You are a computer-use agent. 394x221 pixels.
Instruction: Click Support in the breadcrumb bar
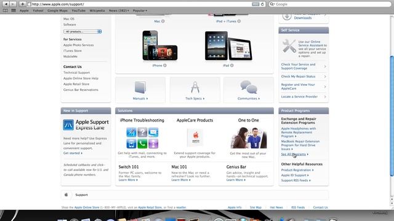[81, 195]
